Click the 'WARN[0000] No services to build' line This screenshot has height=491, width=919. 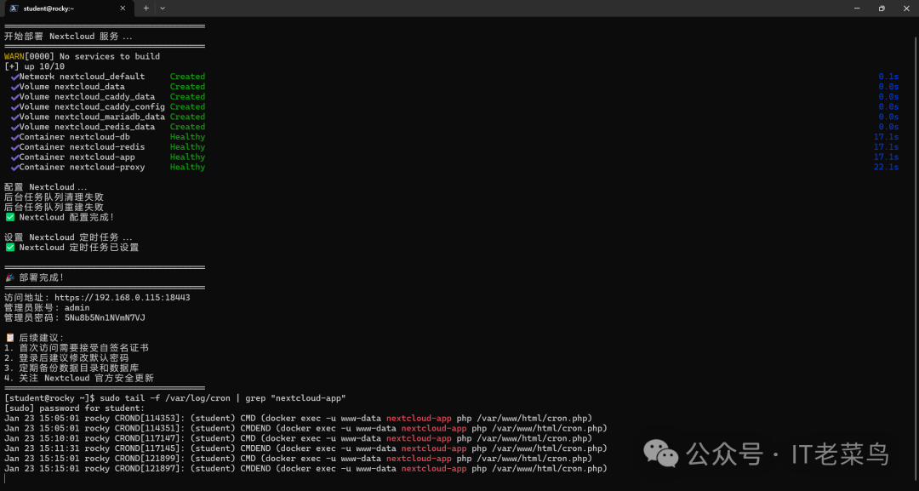point(82,56)
